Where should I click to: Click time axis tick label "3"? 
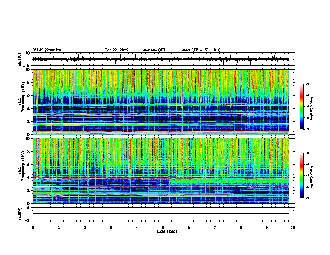(x=111, y=227)
